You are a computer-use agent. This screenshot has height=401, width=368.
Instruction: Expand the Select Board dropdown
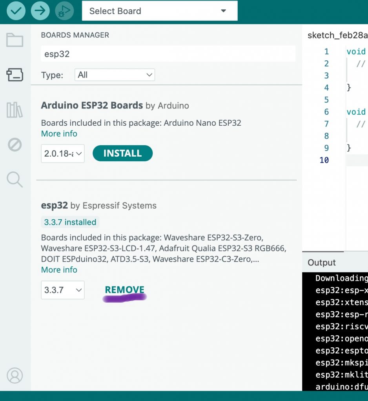pyautogui.click(x=159, y=11)
